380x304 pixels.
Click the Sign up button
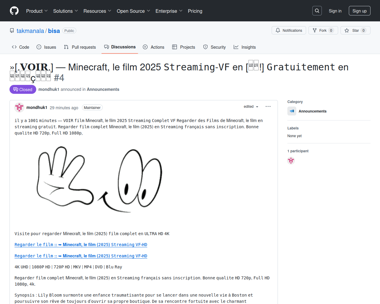360,11
